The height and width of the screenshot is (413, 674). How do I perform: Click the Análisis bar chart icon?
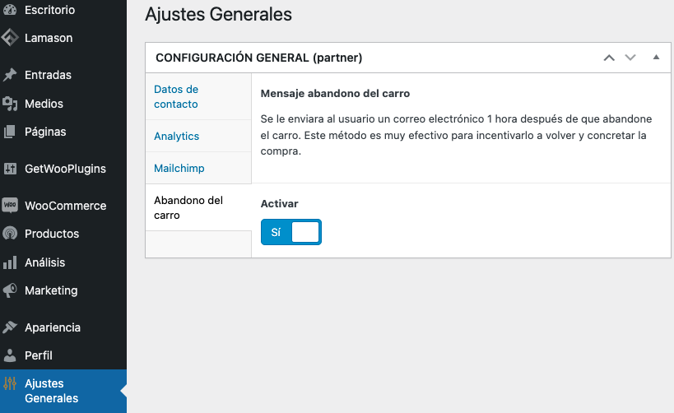click(10, 262)
